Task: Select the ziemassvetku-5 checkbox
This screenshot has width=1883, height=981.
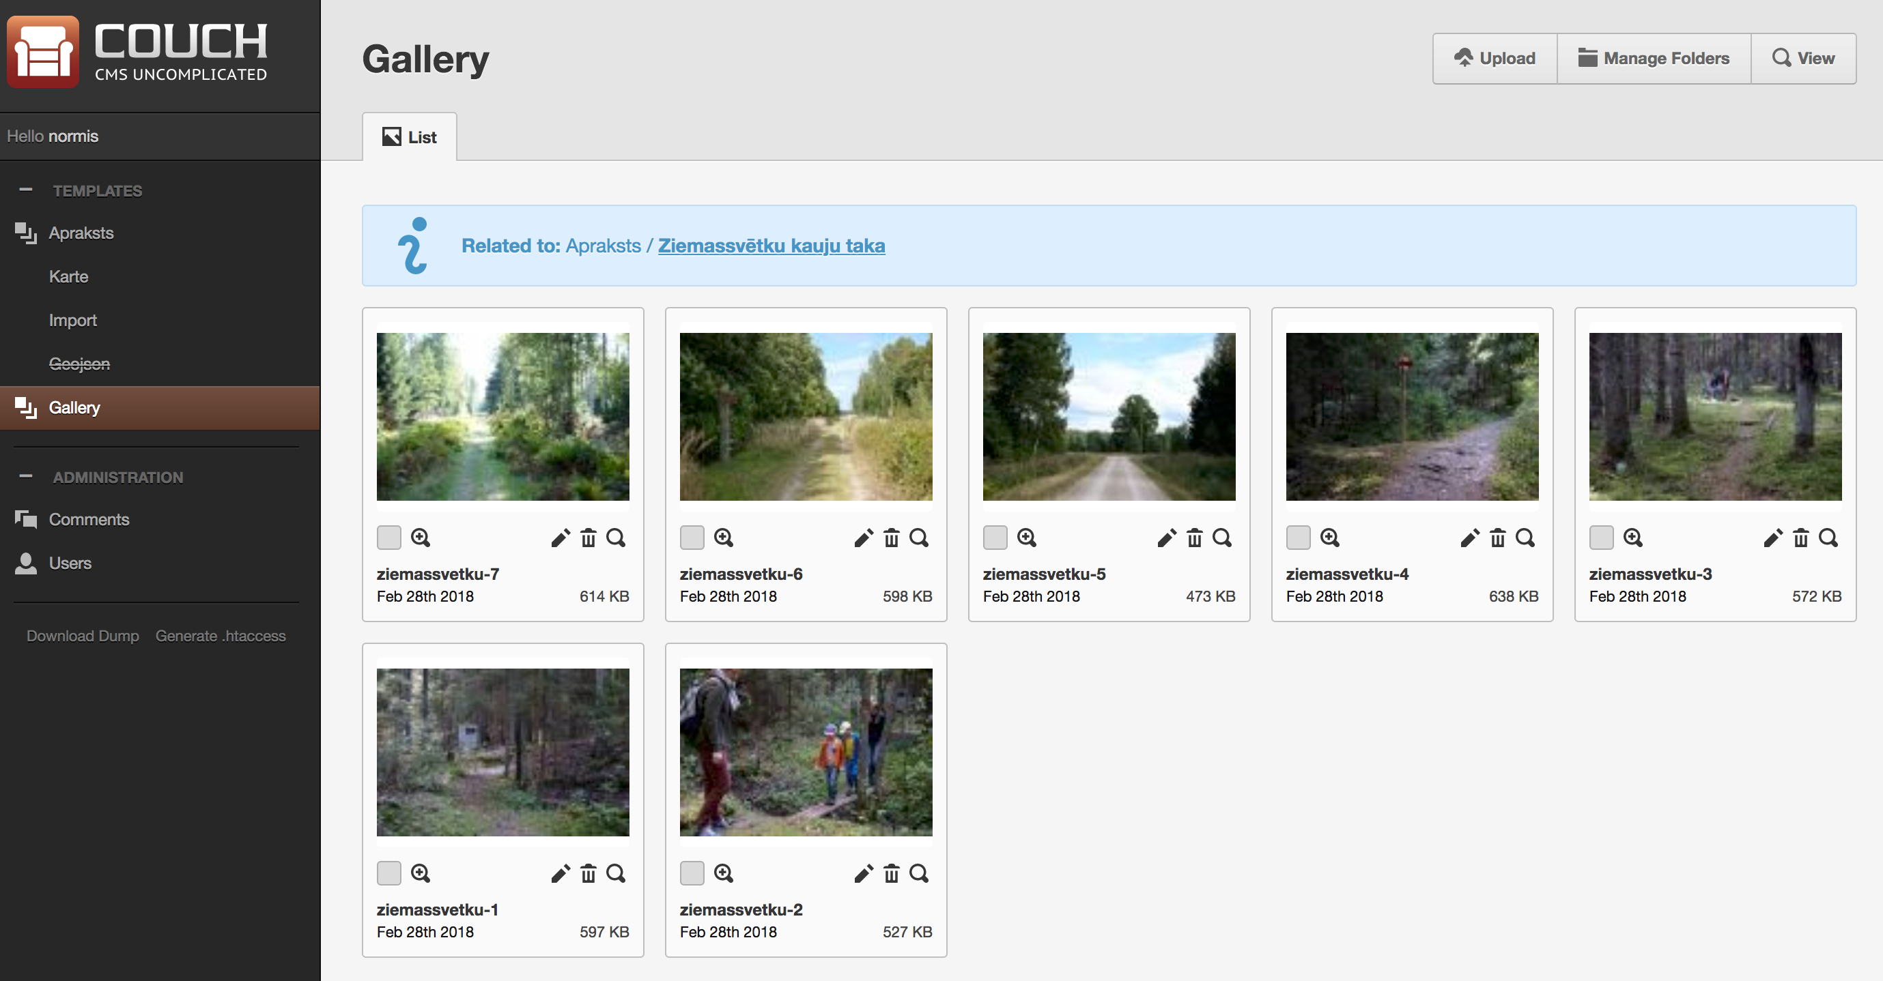Action: tap(995, 538)
